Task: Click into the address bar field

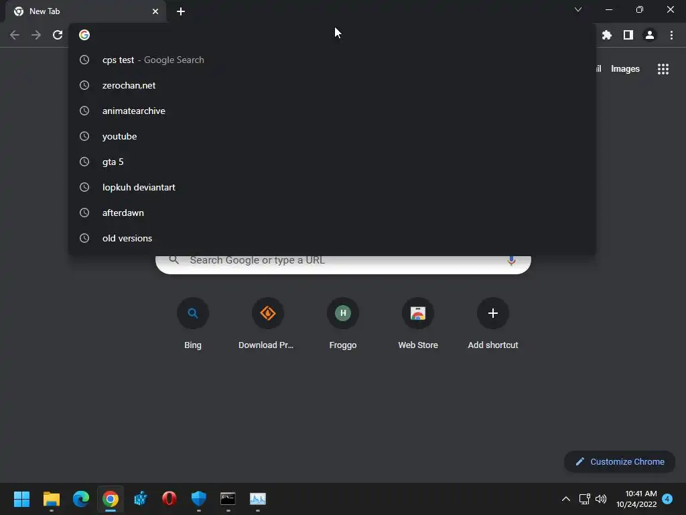Action: point(332,35)
